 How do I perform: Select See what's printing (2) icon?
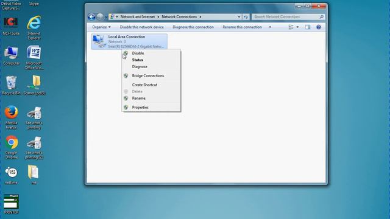[34, 148]
